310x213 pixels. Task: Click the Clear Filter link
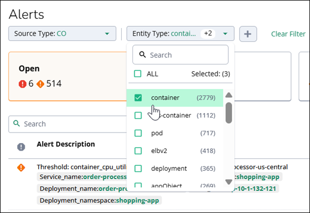288,34
